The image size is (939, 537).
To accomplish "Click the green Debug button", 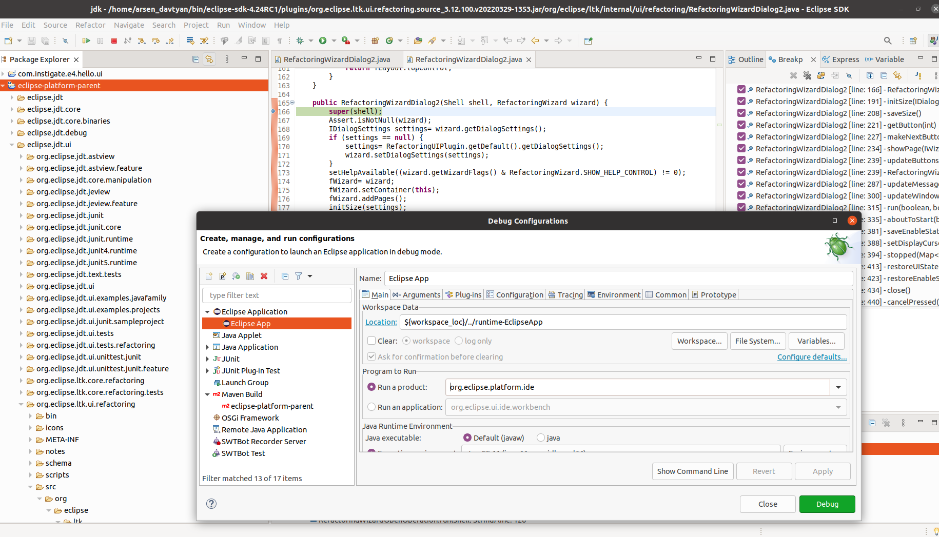I will [x=827, y=504].
